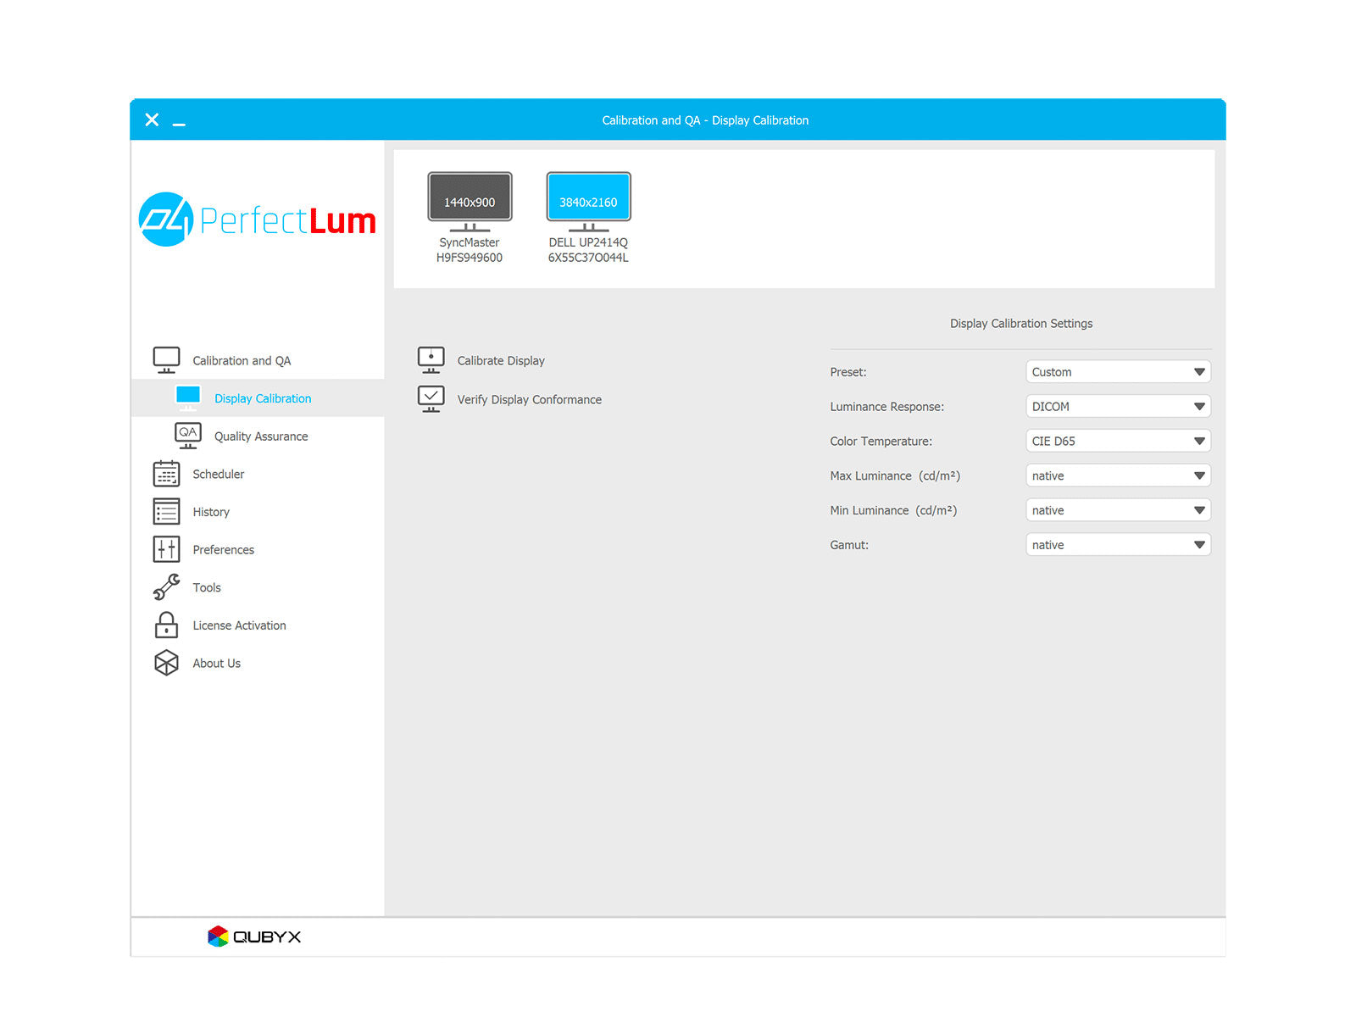Click the Verify Display Conformance link
Screen dimensions: 1356x1017
(x=529, y=399)
